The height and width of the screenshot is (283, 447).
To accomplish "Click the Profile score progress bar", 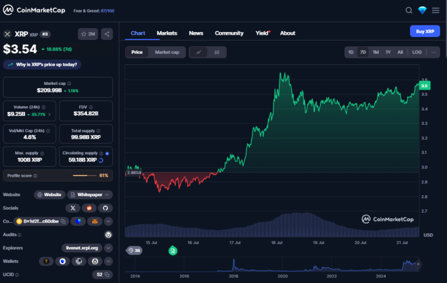I will point(85,176).
